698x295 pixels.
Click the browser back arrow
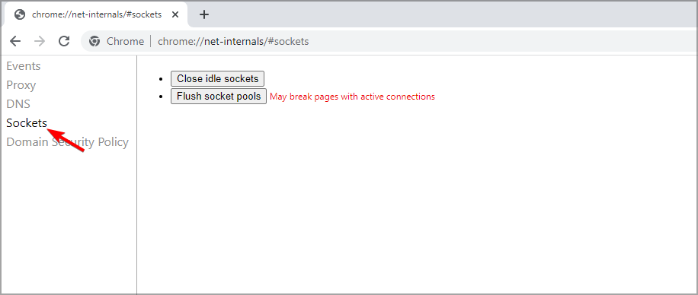15,41
